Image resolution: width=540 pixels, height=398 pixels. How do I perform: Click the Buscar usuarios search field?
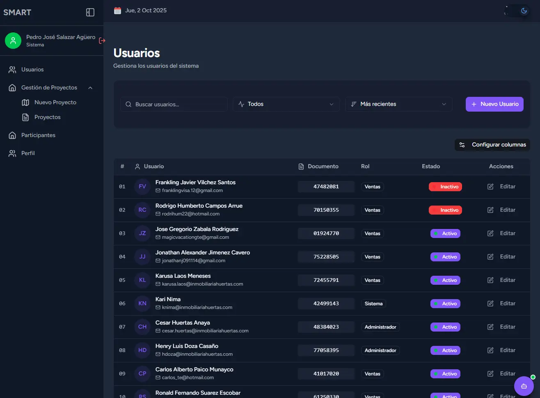pos(174,104)
